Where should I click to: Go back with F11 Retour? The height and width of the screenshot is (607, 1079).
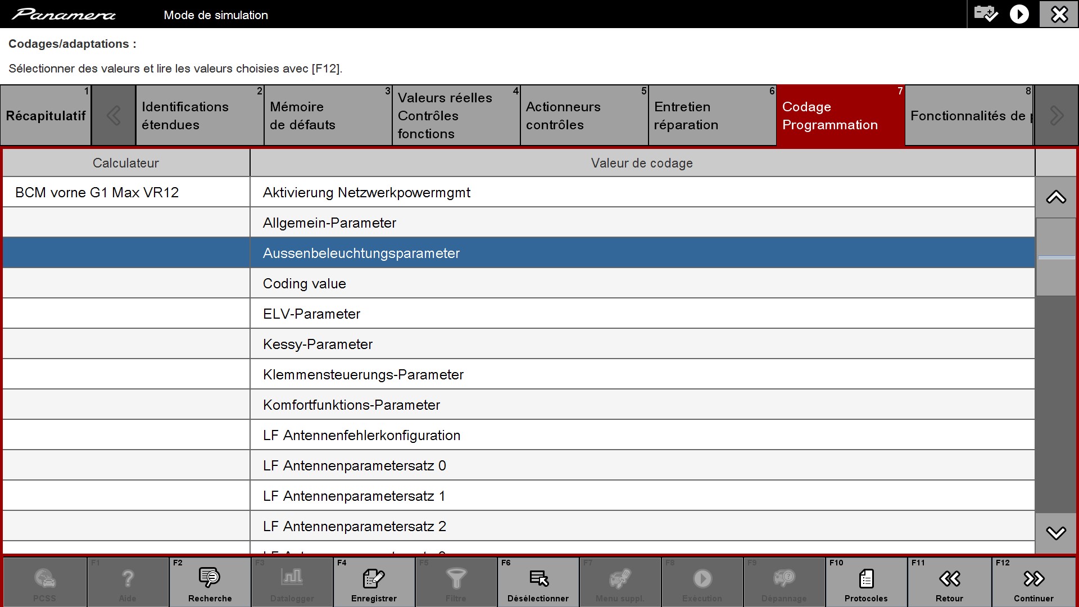click(949, 582)
